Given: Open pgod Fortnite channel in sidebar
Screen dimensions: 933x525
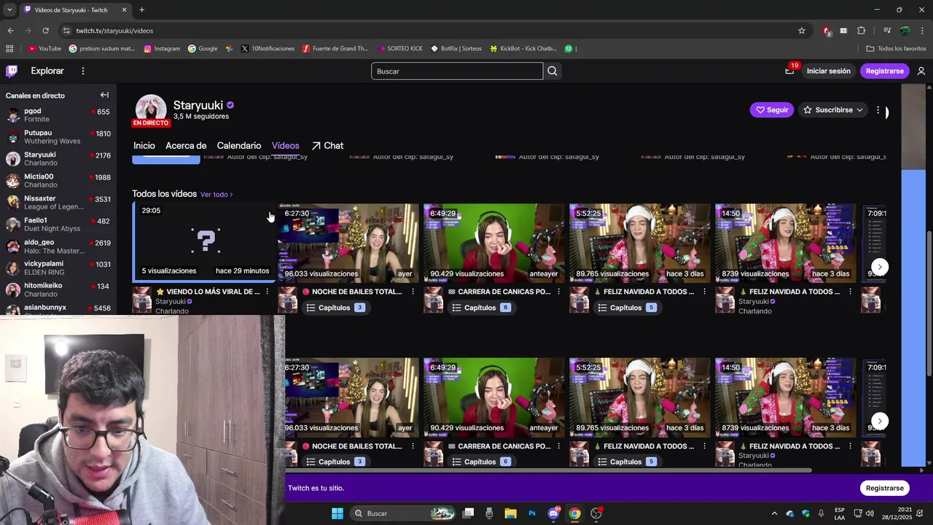Looking at the screenshot, I should 58,115.
